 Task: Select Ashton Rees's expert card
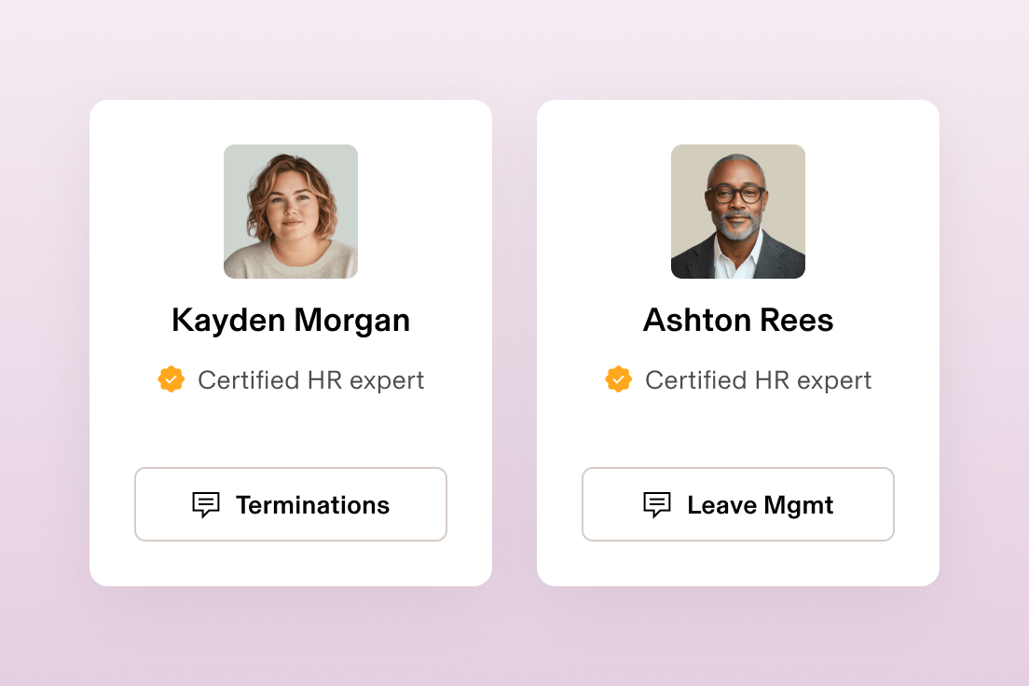point(738,342)
